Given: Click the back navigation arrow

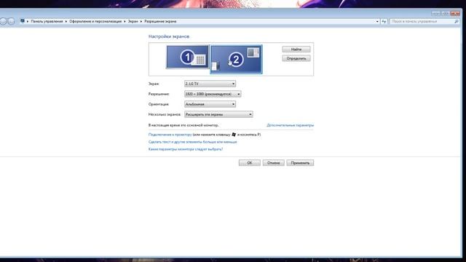Looking at the screenshot, I should tap(3, 21).
